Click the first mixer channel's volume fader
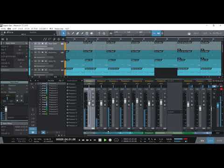Screen dimensions: 224x168 (89, 103)
